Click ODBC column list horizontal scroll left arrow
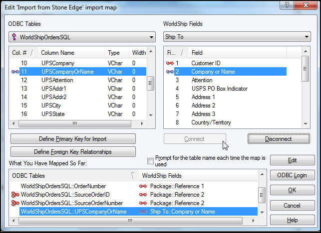Screen dimensions: 321x233 click(x=13, y=123)
